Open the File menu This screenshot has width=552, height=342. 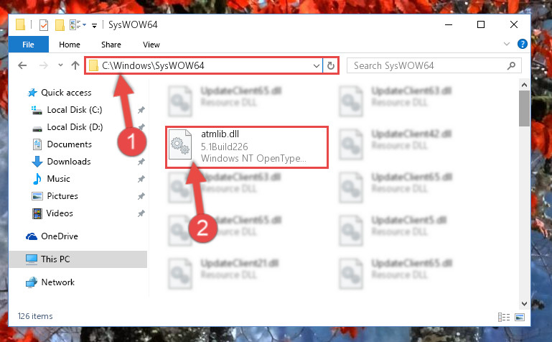[28, 45]
